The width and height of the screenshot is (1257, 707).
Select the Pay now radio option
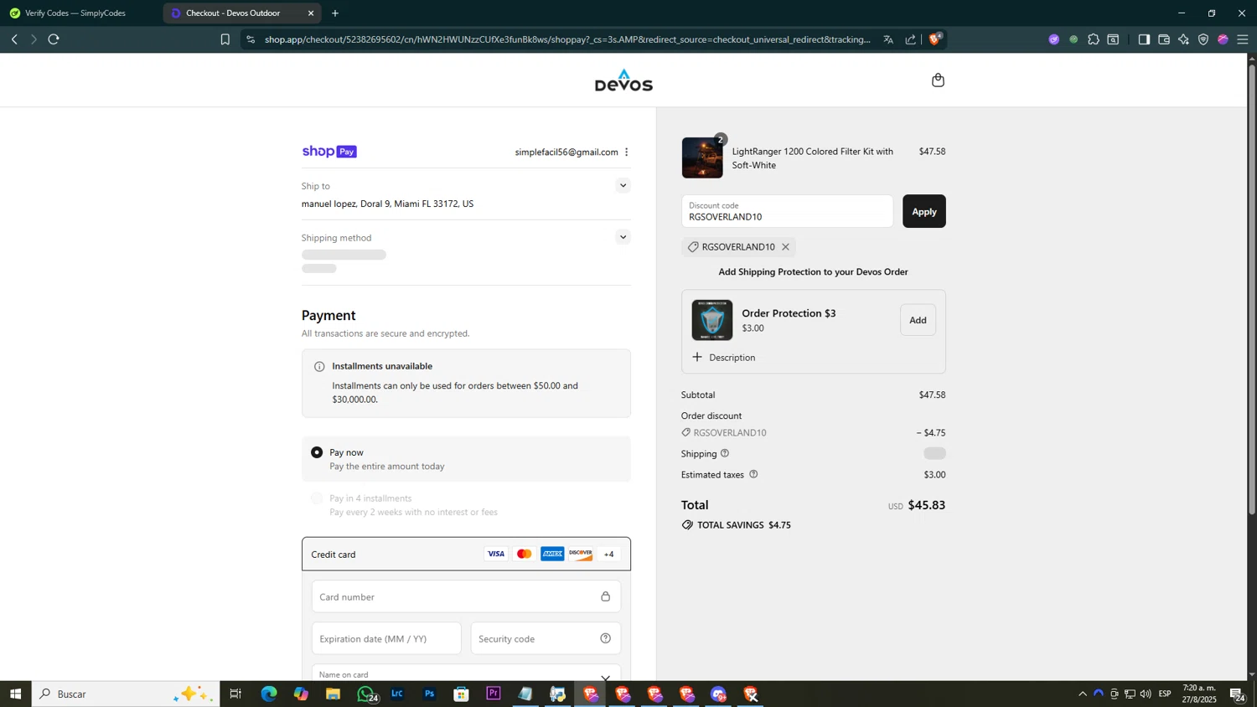coord(317,452)
